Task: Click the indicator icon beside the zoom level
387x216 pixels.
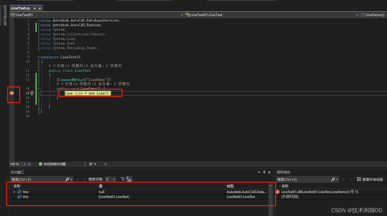Action: pos(30,164)
